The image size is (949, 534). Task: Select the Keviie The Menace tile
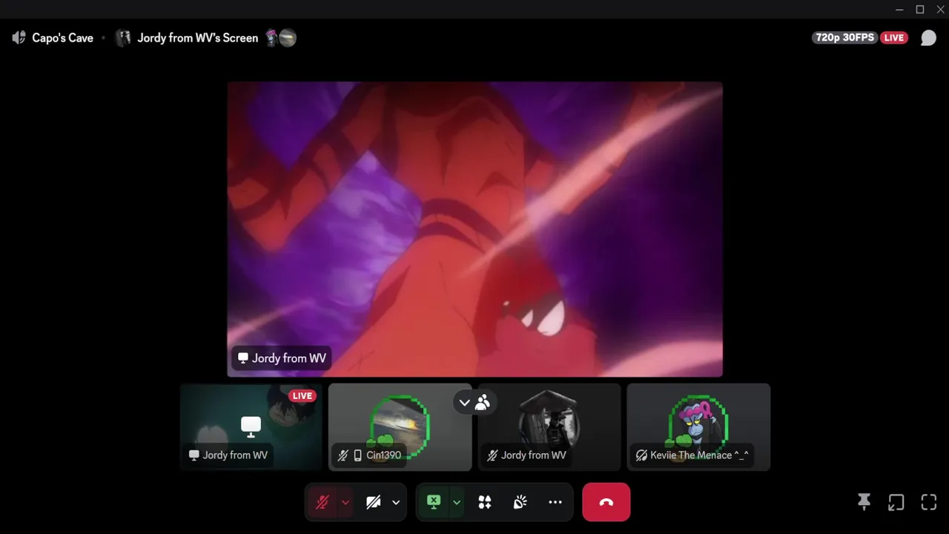698,427
